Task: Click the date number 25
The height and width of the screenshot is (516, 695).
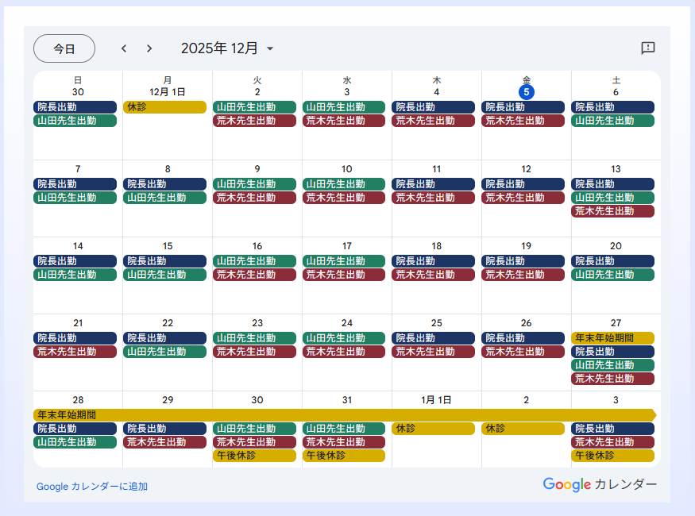Action: (436, 323)
